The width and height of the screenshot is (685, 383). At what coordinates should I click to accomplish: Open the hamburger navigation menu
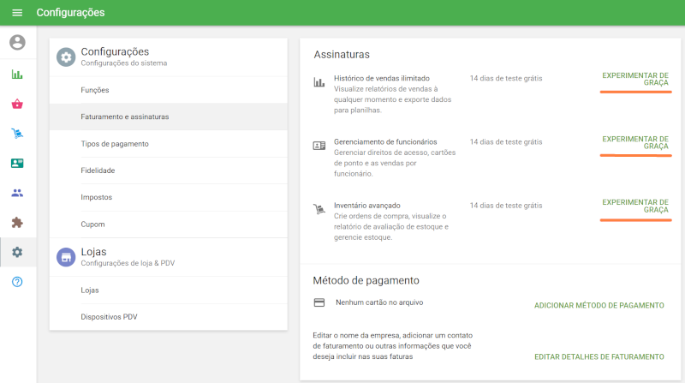point(17,13)
